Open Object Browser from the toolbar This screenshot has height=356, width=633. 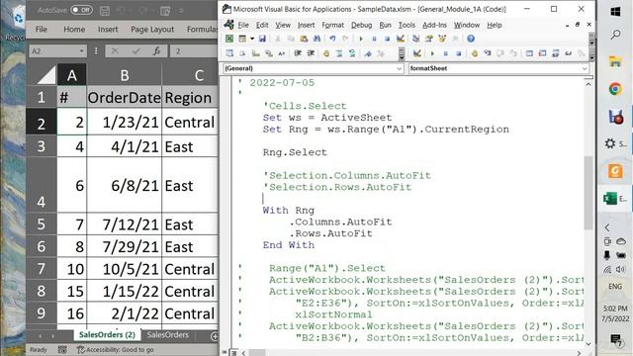point(442,39)
